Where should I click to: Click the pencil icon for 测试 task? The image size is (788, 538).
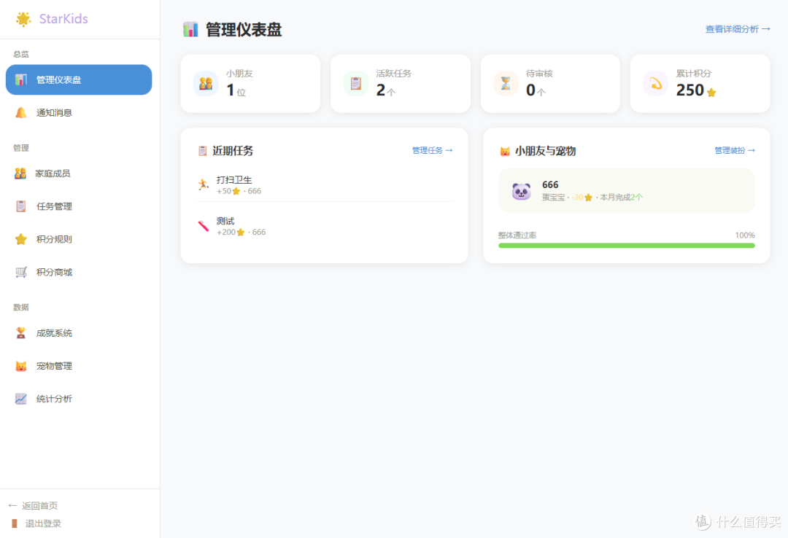coord(204,225)
